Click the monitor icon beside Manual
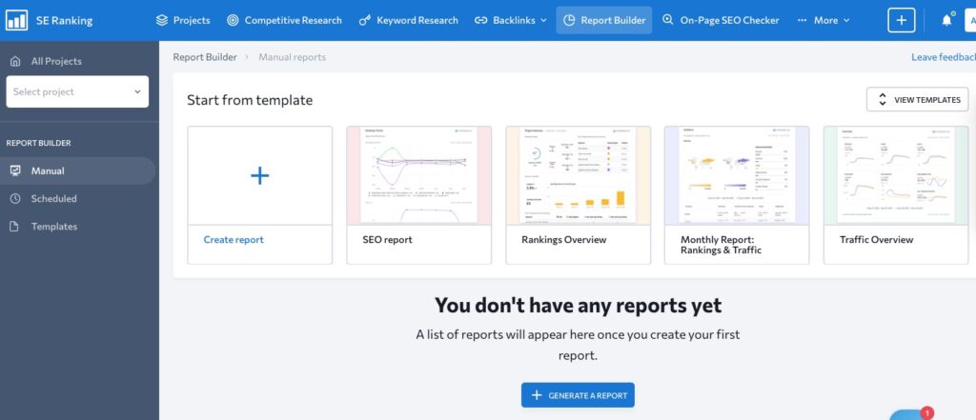This screenshot has width=976, height=420. 15,170
